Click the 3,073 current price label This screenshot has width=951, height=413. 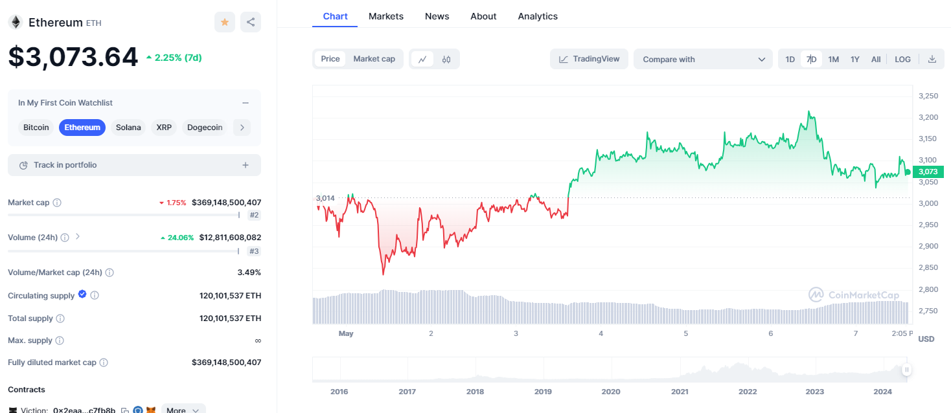point(928,172)
